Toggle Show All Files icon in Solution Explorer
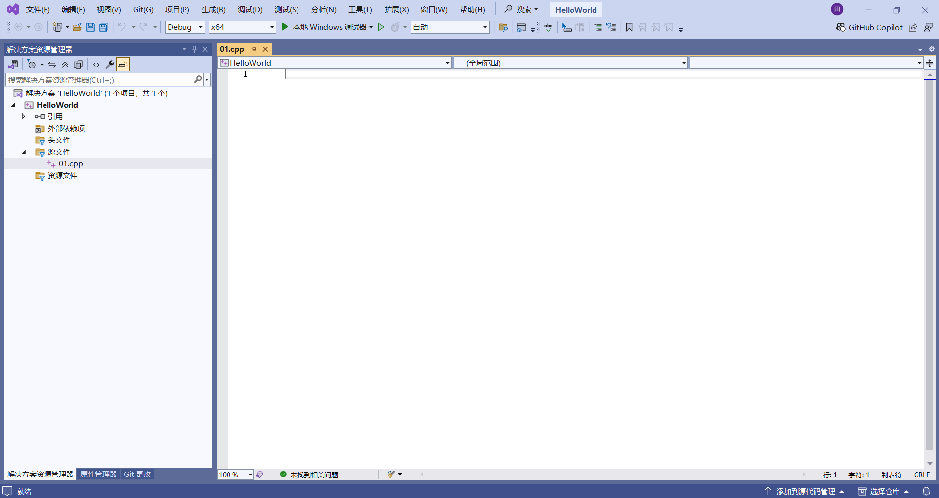The image size is (939, 498). coord(78,65)
